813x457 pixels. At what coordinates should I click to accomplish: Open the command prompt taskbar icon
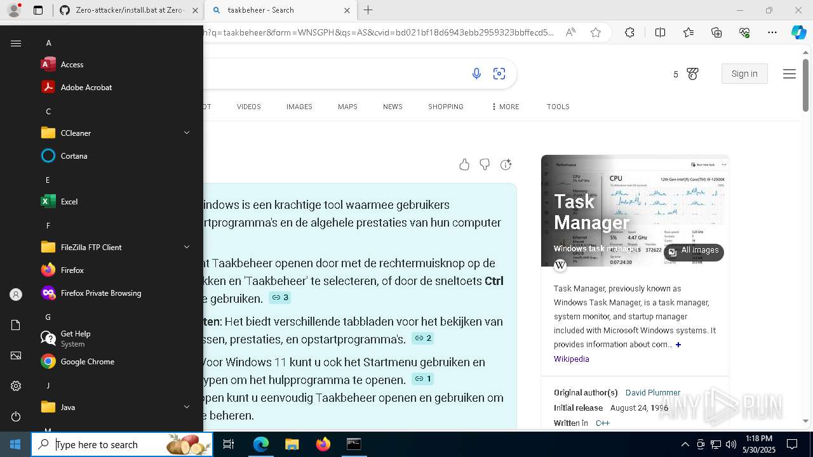tap(354, 444)
